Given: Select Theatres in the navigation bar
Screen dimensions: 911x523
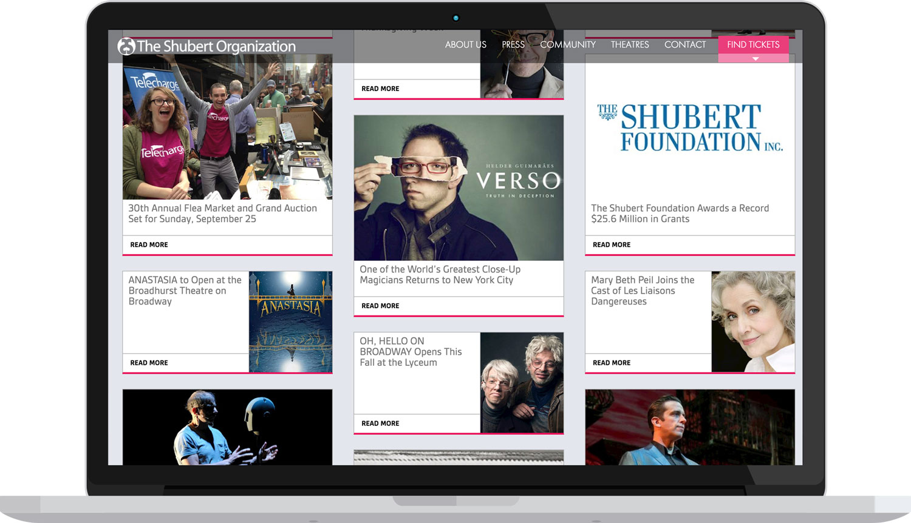Looking at the screenshot, I should click(629, 45).
